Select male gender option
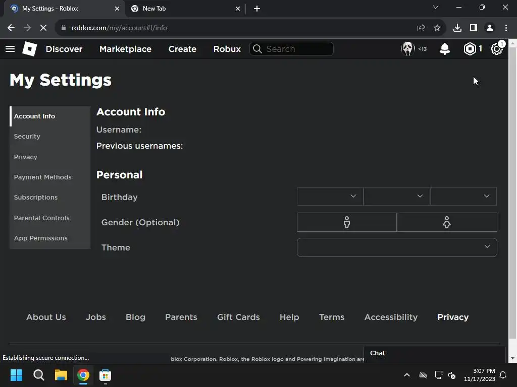 pos(346,222)
